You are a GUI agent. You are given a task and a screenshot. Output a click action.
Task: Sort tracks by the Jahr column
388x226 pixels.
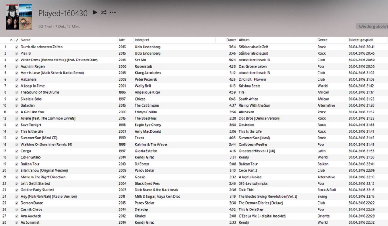tap(122, 40)
